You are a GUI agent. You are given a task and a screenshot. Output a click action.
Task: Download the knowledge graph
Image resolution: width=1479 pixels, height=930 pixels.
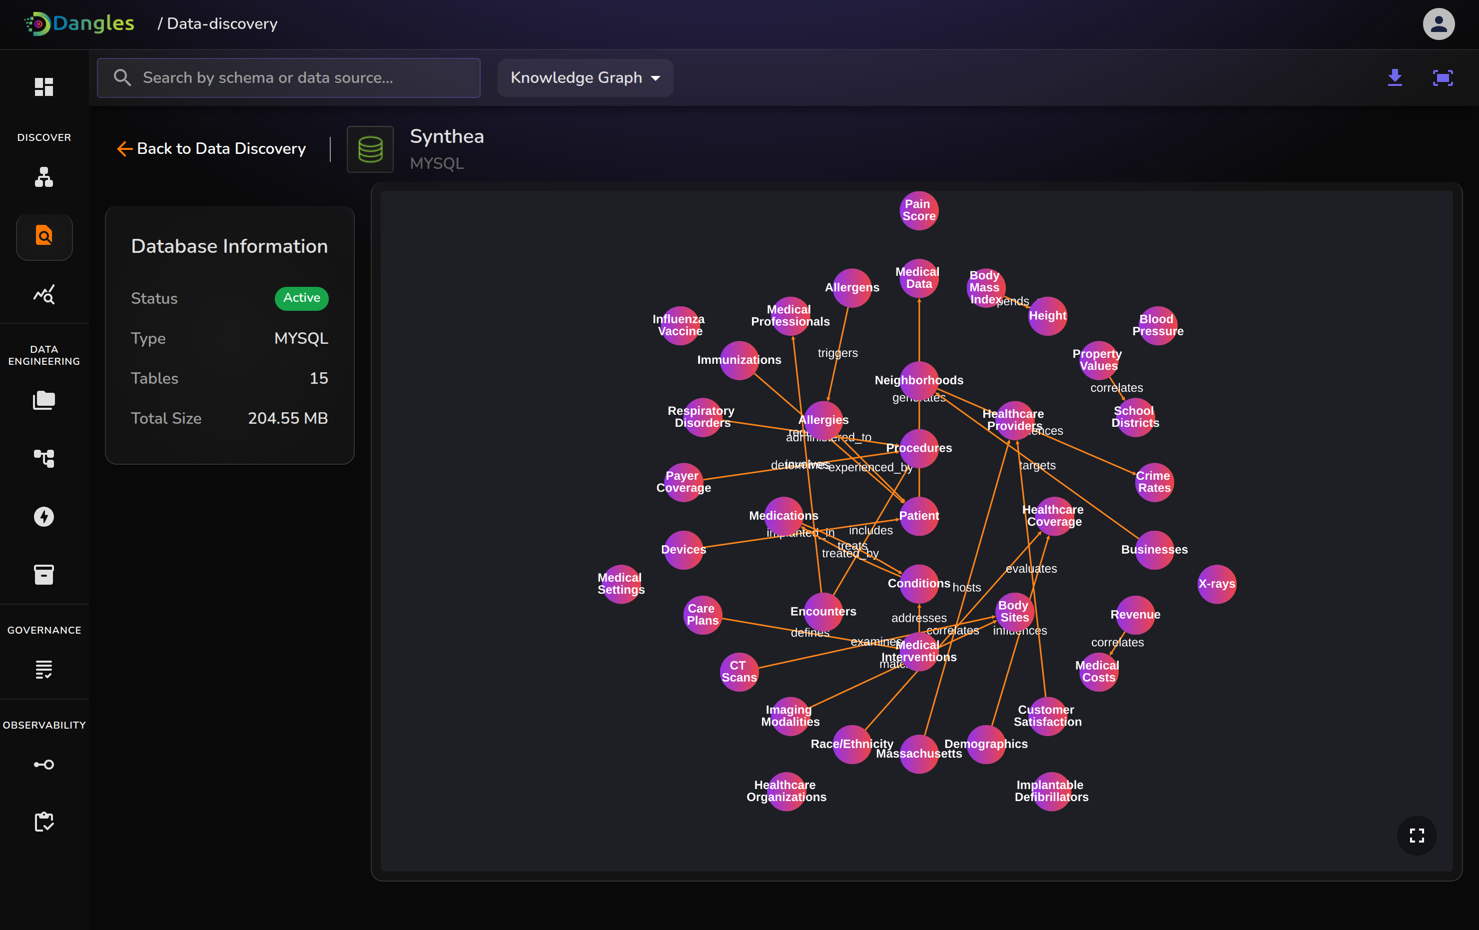(1395, 77)
